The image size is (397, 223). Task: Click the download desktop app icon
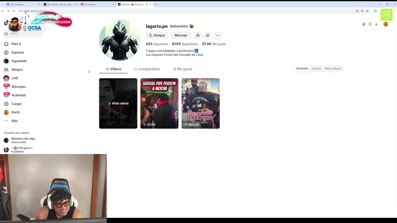[x=376, y=24]
